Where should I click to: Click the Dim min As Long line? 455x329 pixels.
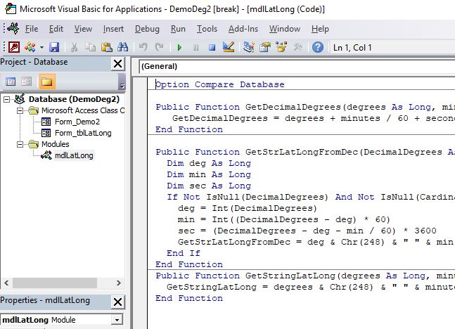click(x=209, y=174)
